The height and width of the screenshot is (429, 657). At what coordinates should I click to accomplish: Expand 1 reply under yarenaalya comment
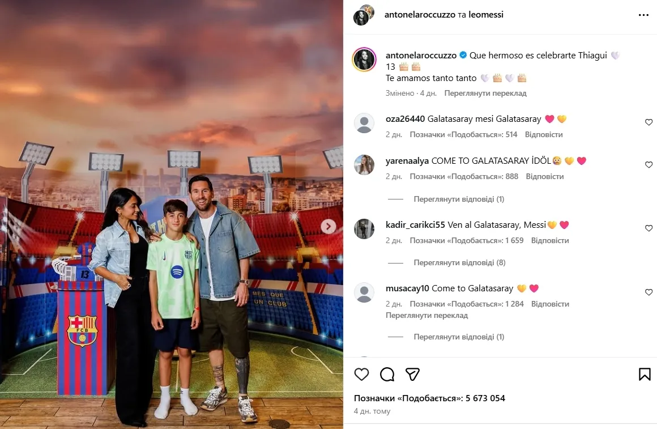tap(459, 199)
